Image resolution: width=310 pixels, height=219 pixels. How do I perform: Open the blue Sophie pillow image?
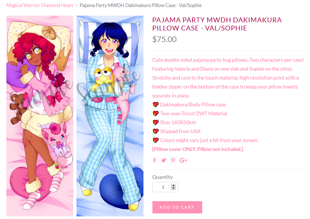coord(110,116)
